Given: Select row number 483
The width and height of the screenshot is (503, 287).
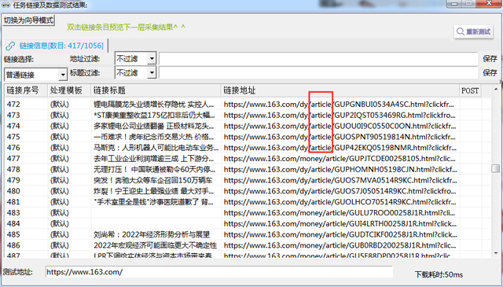Looking at the screenshot, I should (x=243, y=213).
